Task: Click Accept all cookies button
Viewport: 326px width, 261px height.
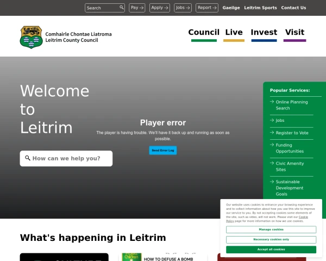Action: (x=271, y=250)
